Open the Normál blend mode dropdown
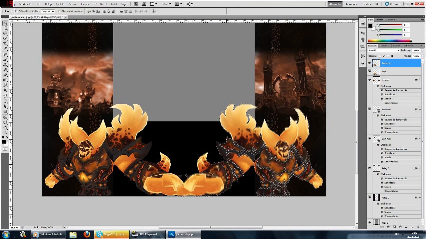 point(384,50)
